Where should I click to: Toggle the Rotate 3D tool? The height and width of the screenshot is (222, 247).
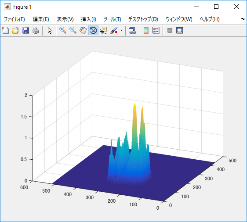click(94, 30)
